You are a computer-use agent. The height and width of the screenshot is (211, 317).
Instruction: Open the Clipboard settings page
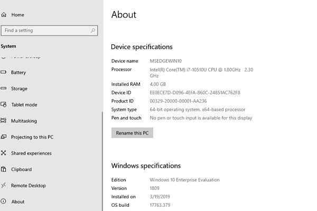(21, 169)
